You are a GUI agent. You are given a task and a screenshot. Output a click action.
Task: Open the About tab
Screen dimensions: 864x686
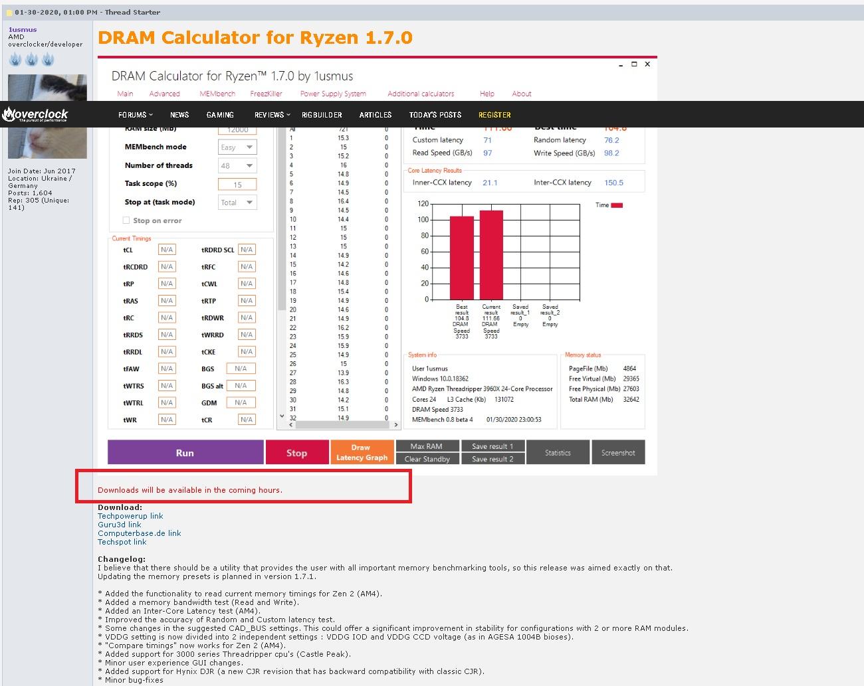[x=522, y=94]
